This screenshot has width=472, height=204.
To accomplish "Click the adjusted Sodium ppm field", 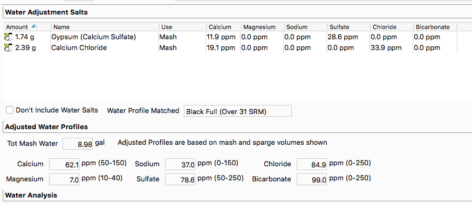I will click(x=180, y=164).
